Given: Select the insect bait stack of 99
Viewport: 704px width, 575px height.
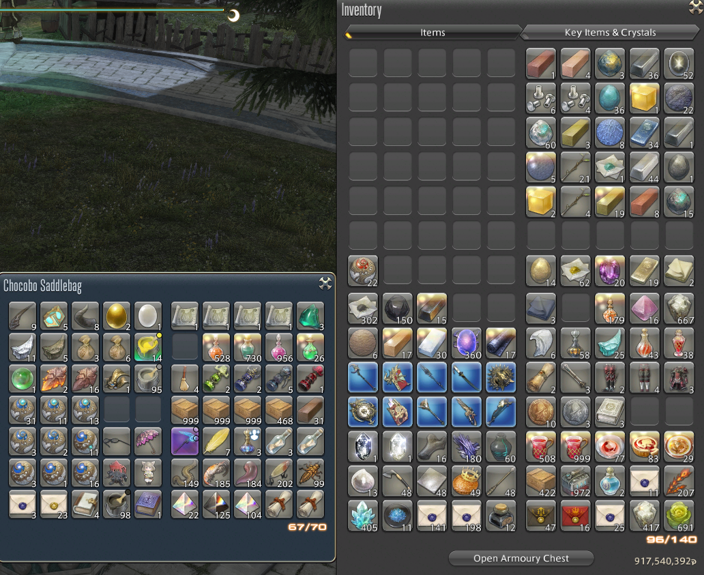Looking at the screenshot, I should point(310,473).
